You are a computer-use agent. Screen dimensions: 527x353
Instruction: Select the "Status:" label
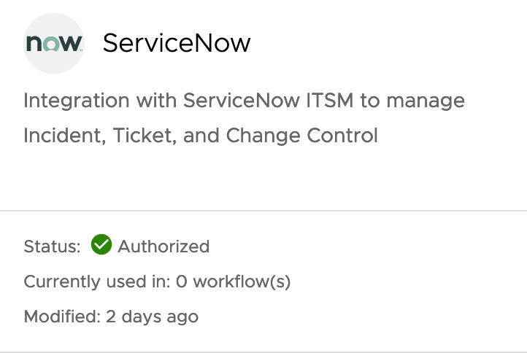(x=52, y=247)
